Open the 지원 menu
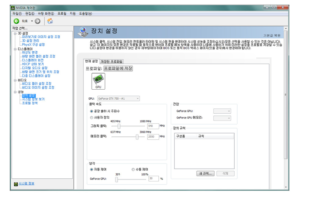The image size is (312, 199). 73,13
